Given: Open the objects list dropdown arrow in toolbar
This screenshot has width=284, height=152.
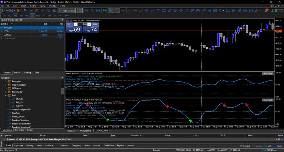Looking at the screenshot, I should [223, 11].
